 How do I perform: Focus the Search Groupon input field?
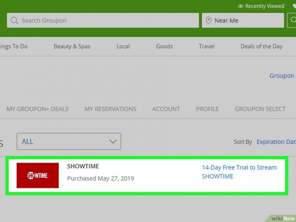pyautogui.click(x=103, y=20)
